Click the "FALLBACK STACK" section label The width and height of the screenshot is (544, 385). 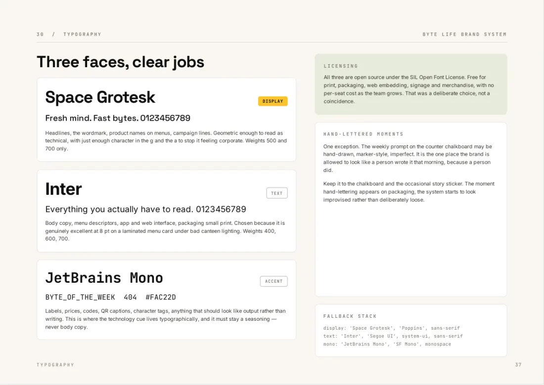(x=350, y=316)
